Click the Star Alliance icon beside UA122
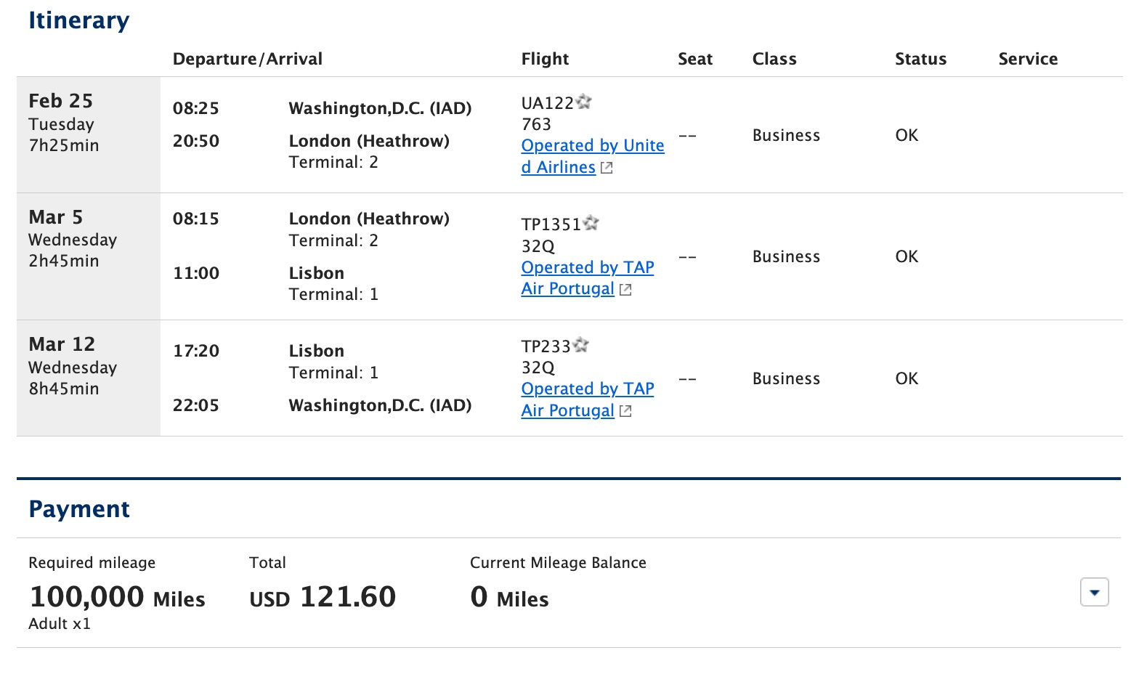Image resolution: width=1139 pixels, height=674 pixels. pos(583,102)
